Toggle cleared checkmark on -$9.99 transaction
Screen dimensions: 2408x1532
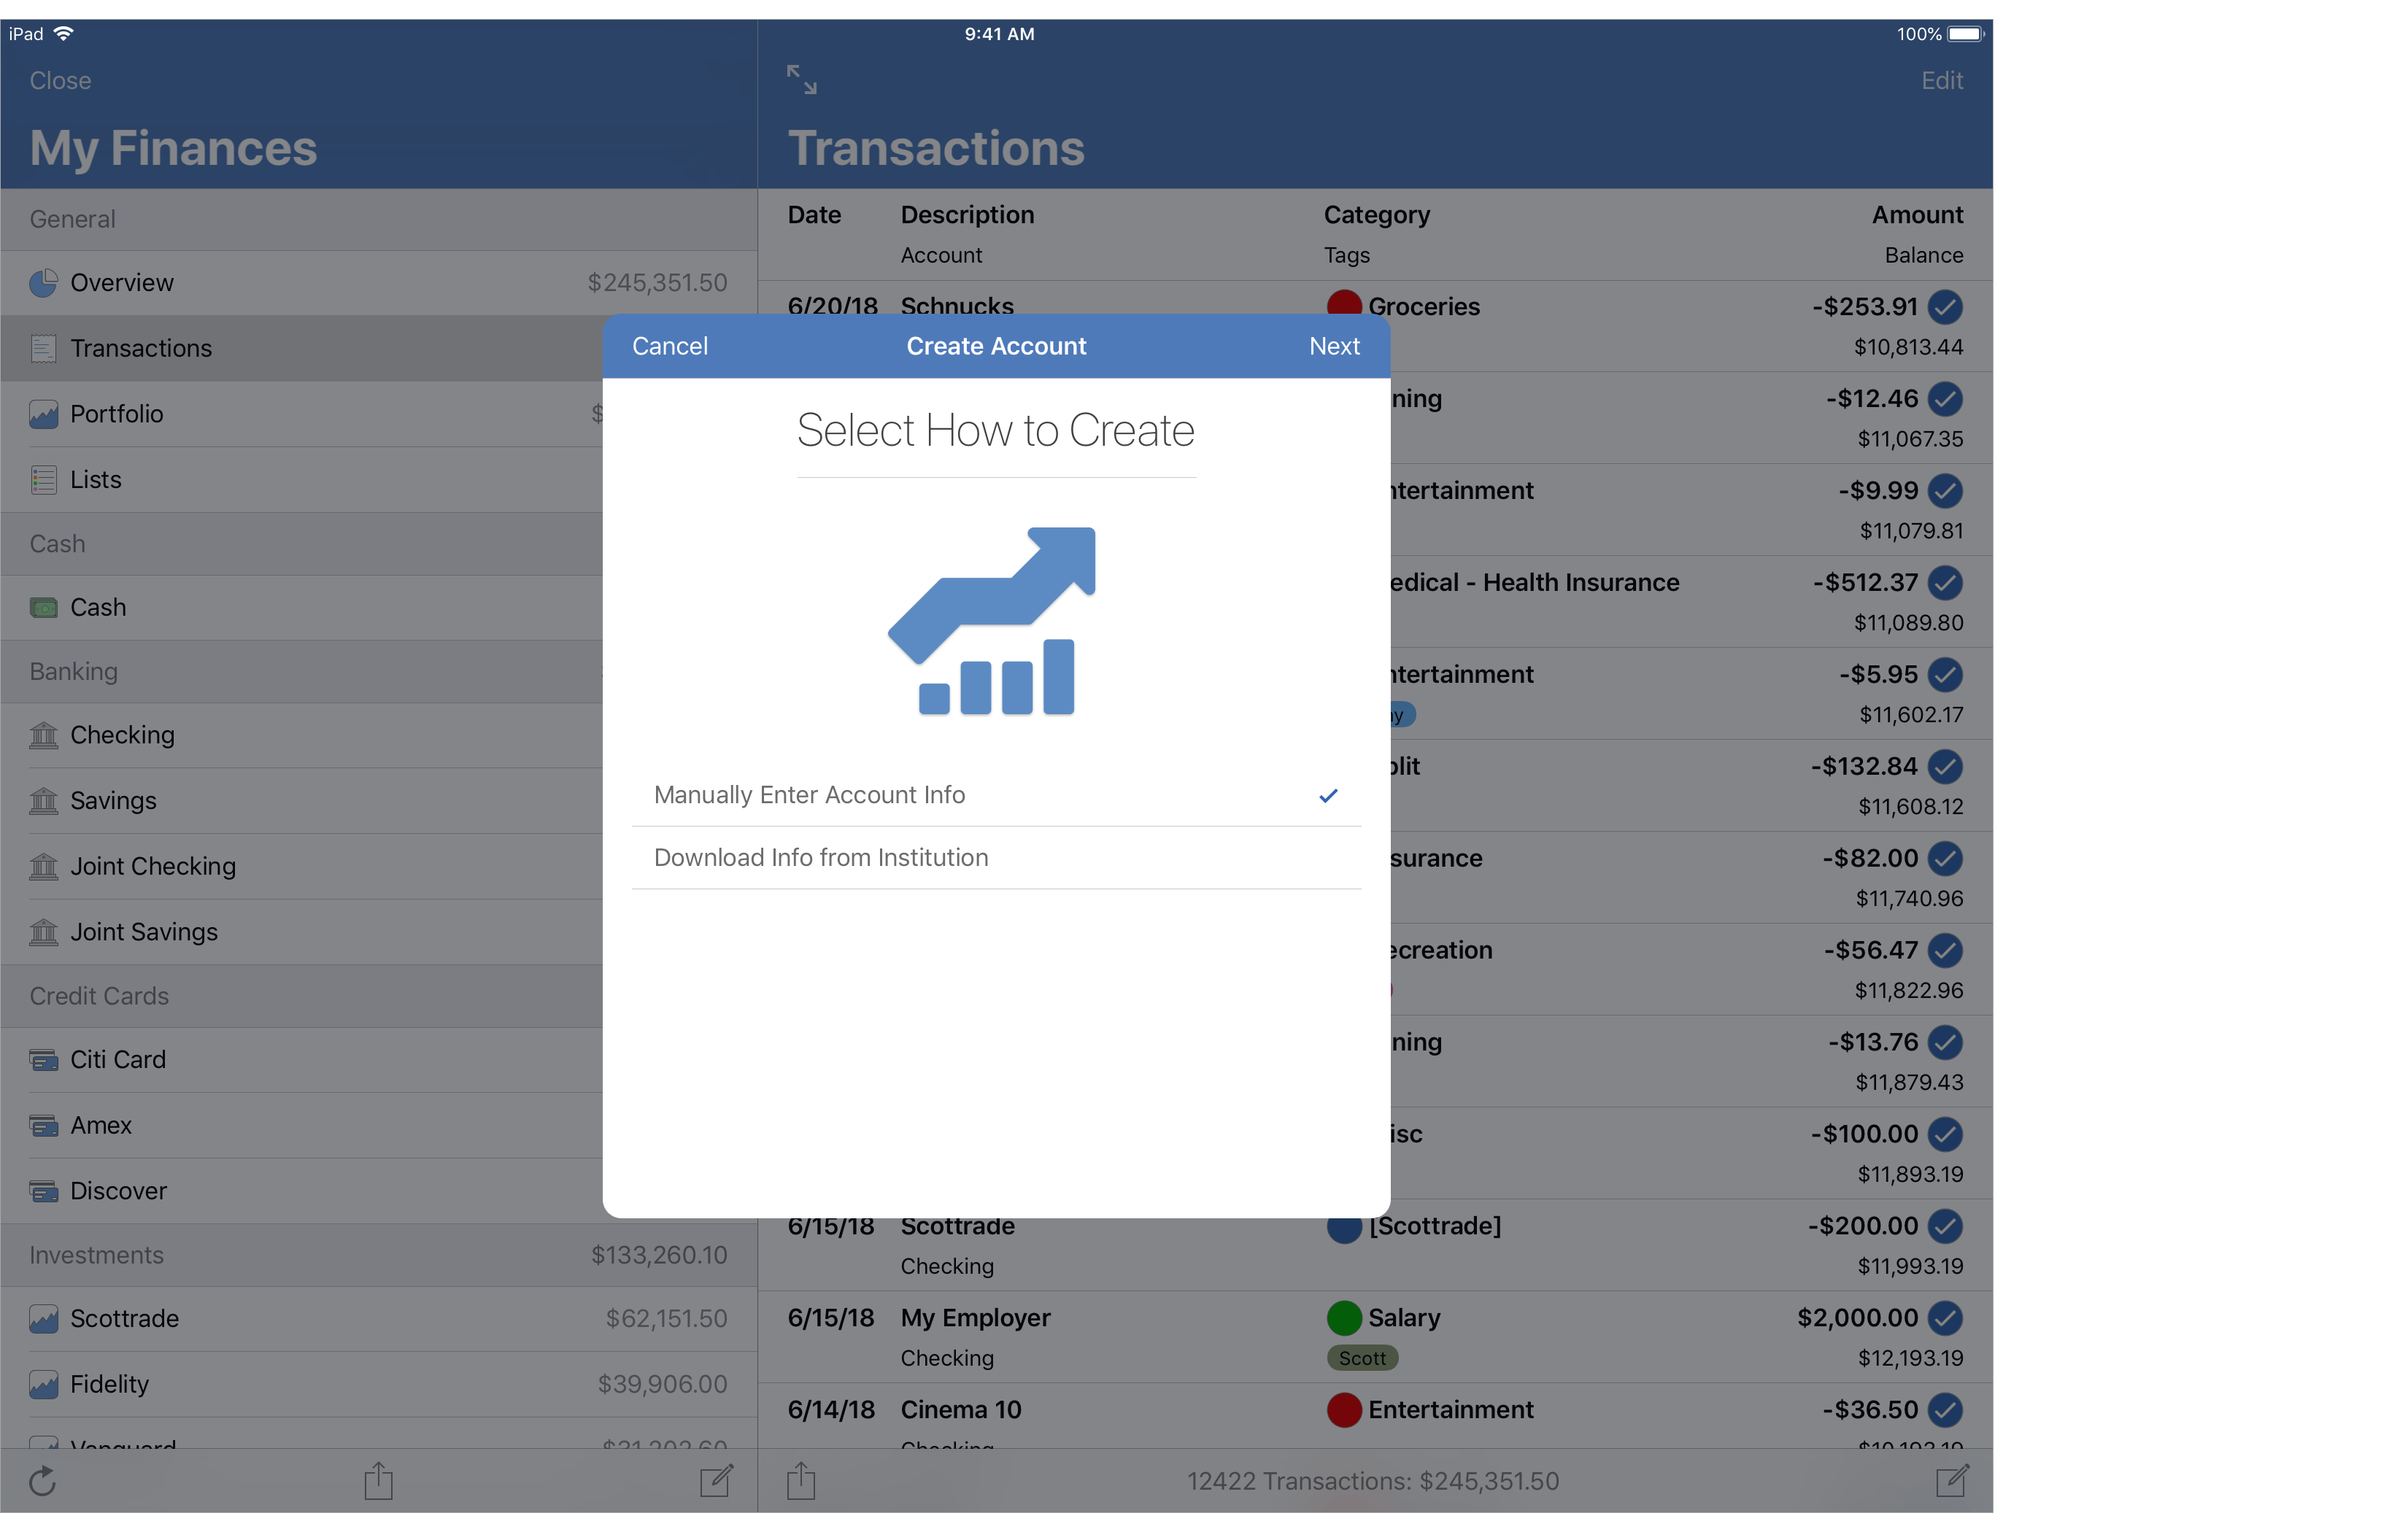[1945, 491]
